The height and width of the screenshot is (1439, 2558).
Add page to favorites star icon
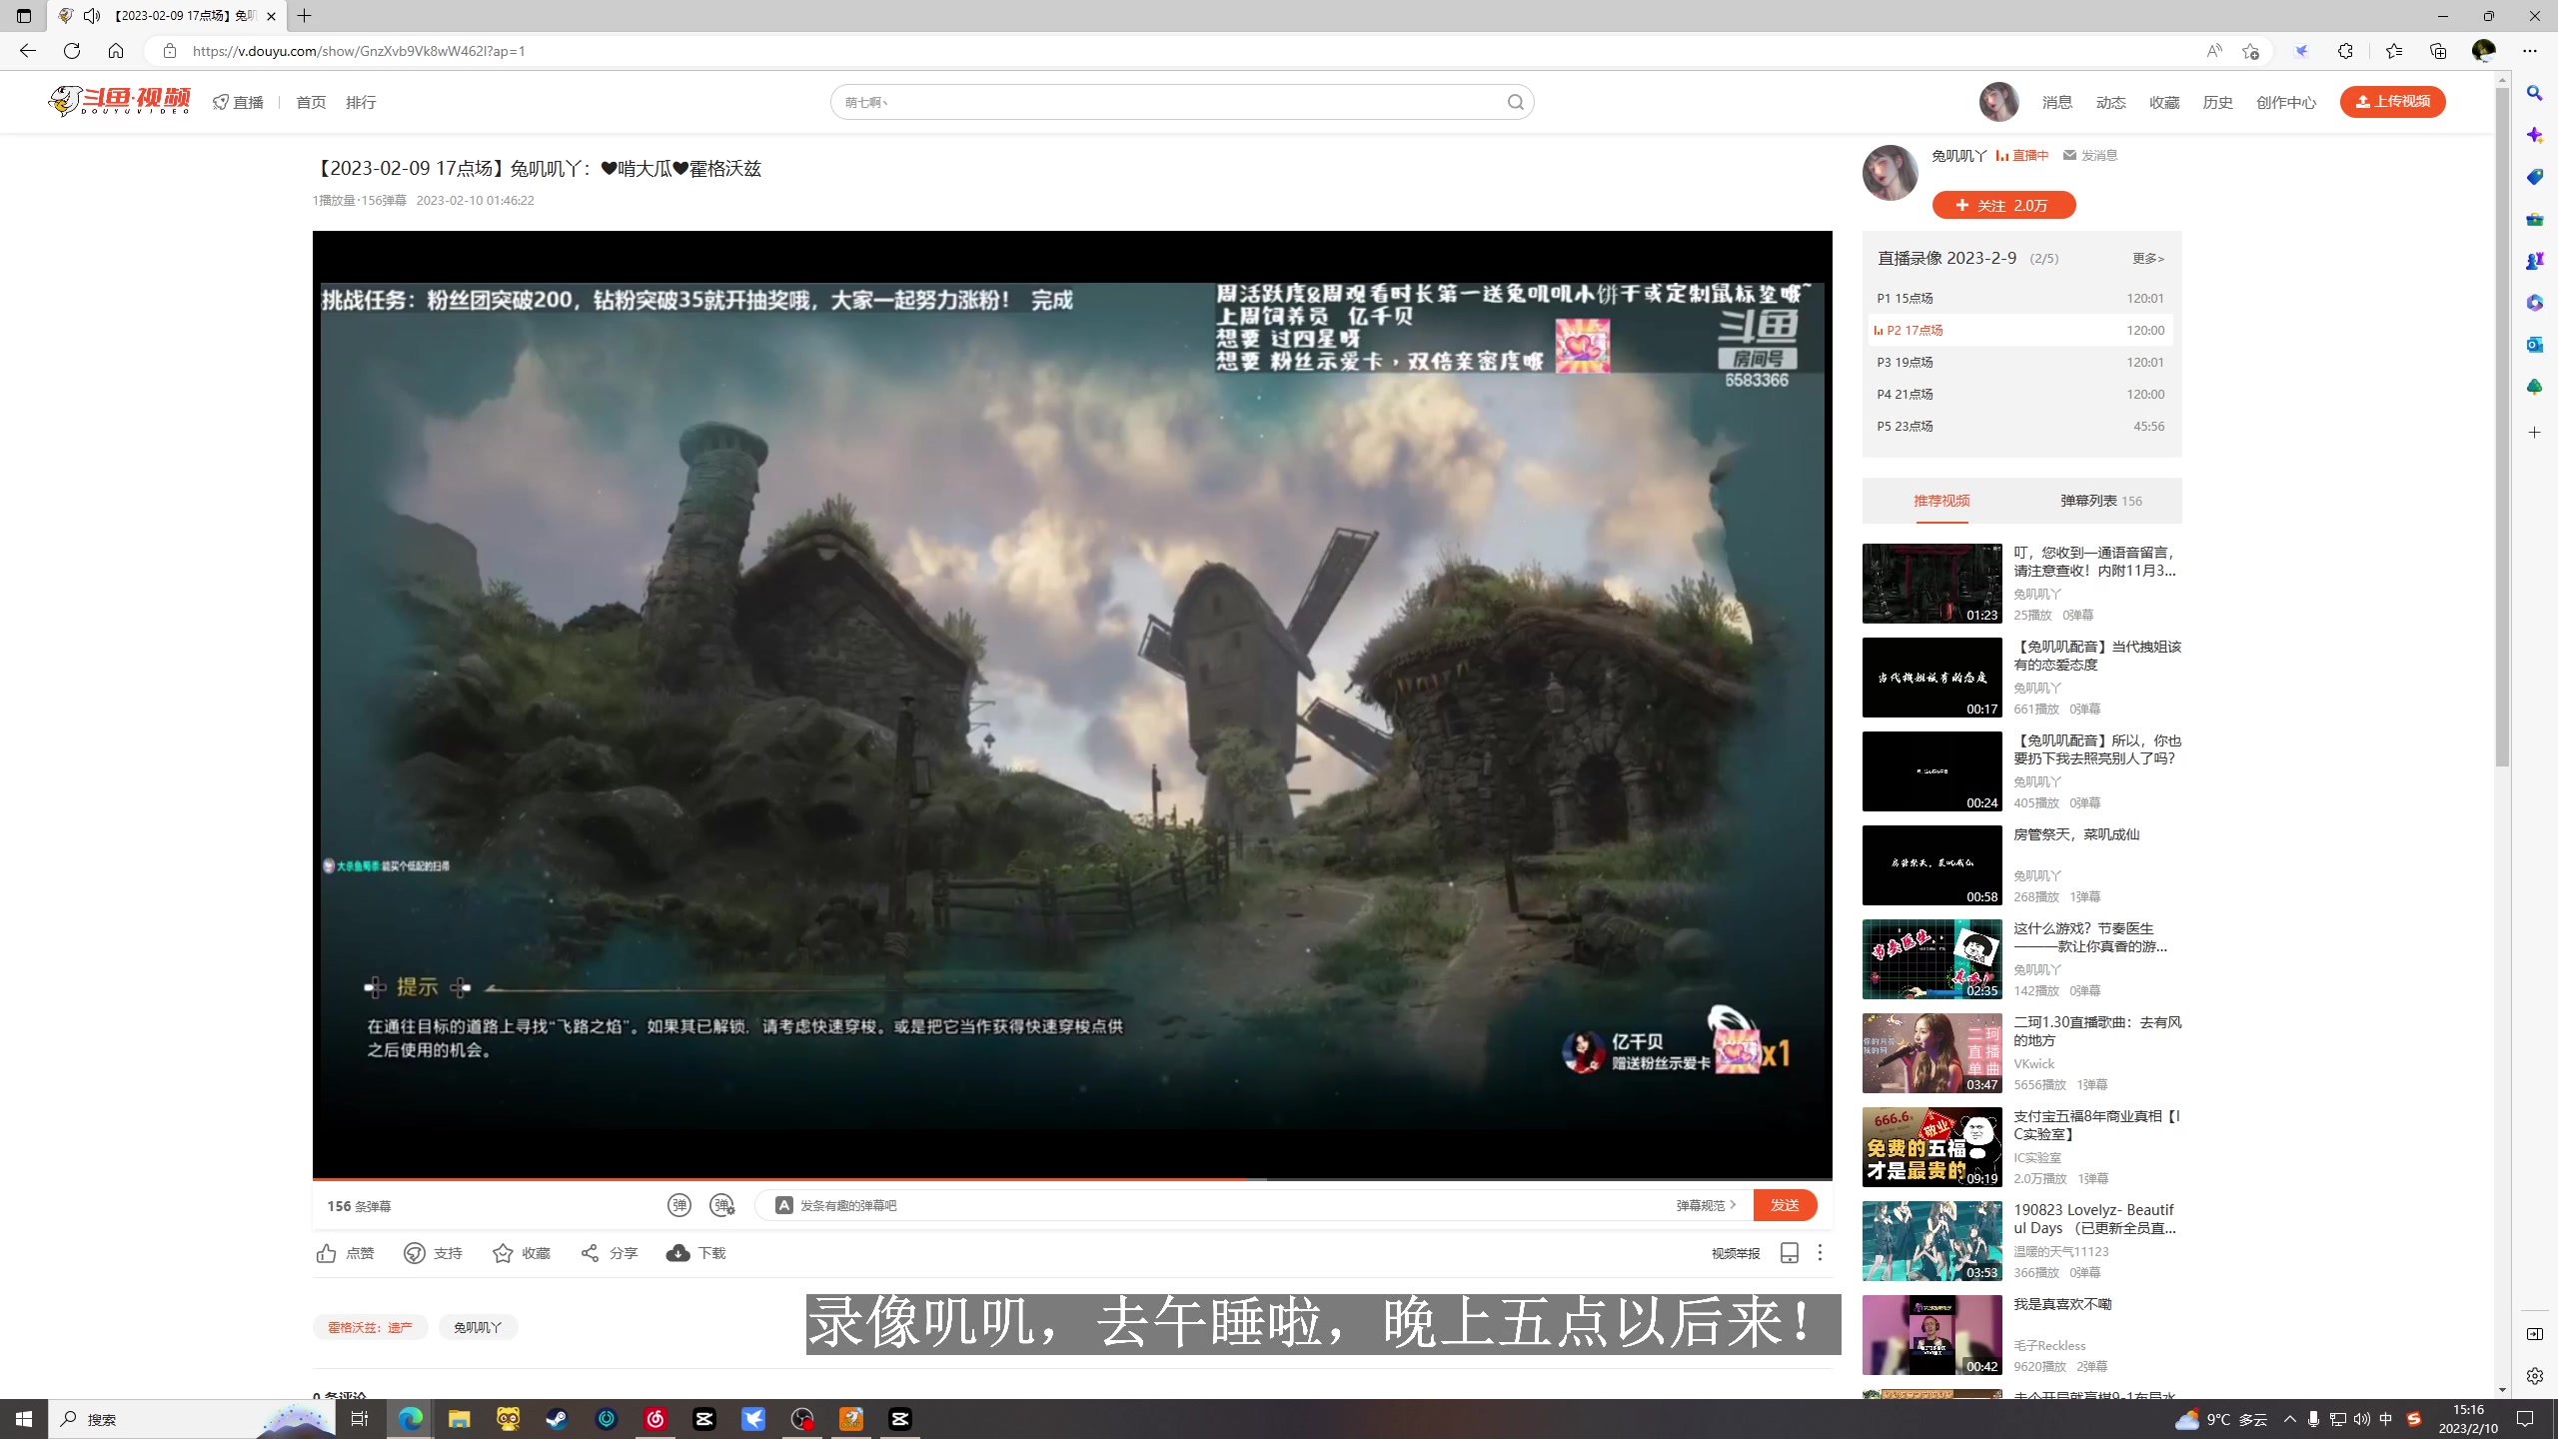tap(2249, 51)
